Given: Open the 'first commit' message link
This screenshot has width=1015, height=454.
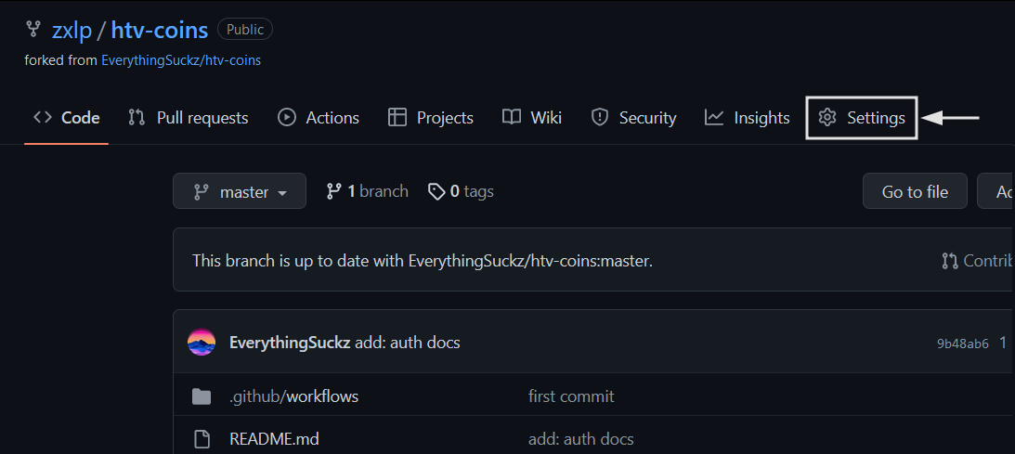Looking at the screenshot, I should [x=571, y=396].
